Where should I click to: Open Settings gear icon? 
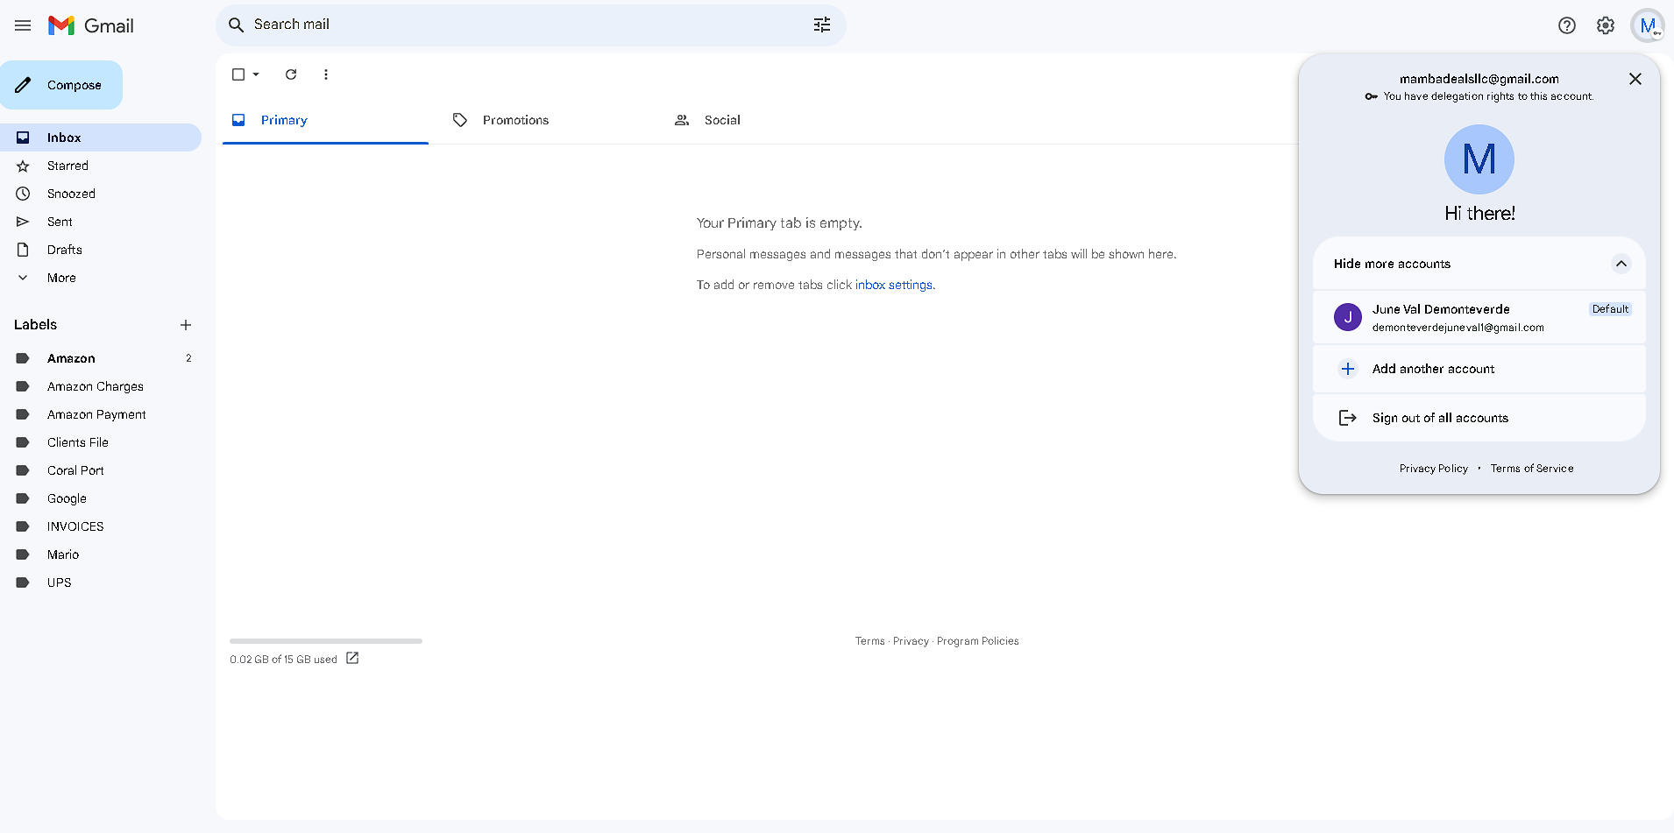(x=1606, y=25)
